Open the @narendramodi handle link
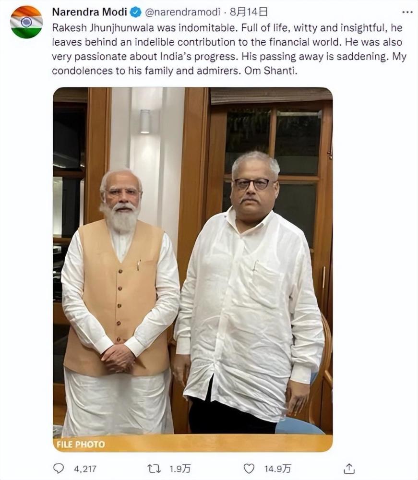Screen dimensions: 418x480 point(182,12)
